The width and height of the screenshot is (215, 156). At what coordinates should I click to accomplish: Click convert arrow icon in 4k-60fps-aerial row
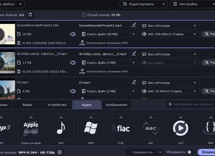73,63
